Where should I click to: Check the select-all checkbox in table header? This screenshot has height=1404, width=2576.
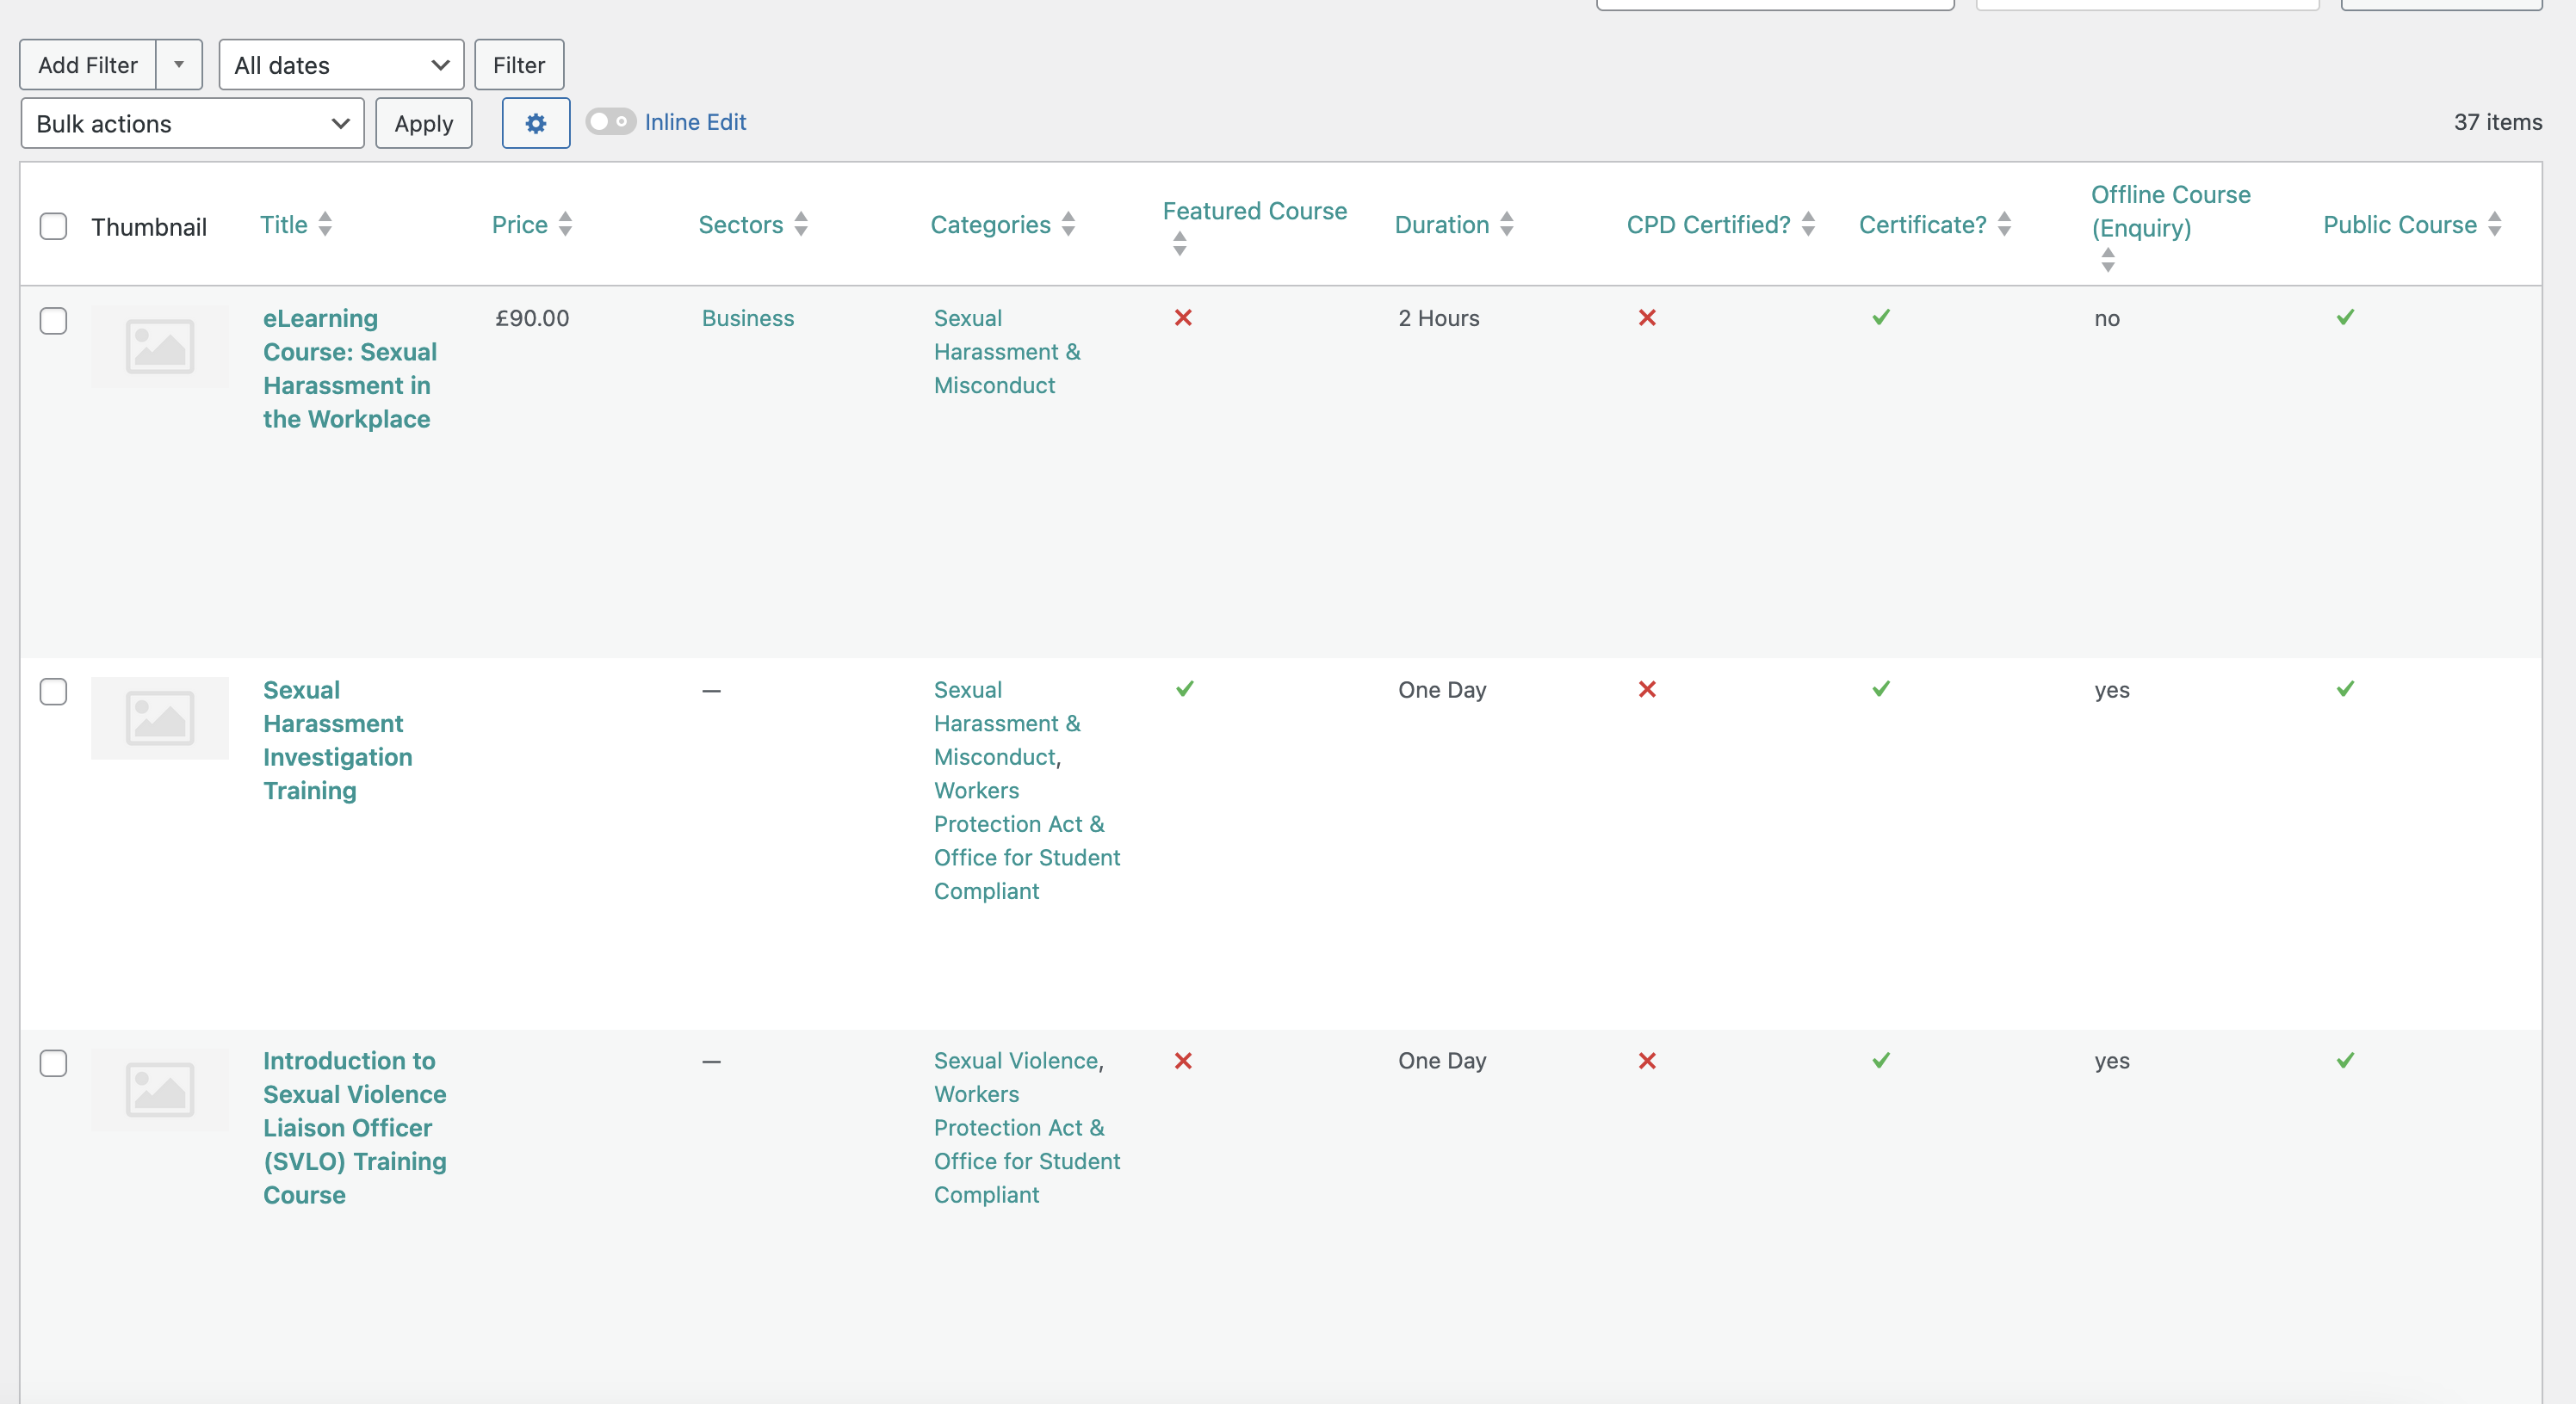53,226
